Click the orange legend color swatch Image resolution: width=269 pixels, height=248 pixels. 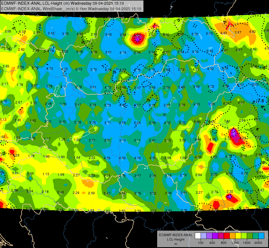[232, 236]
